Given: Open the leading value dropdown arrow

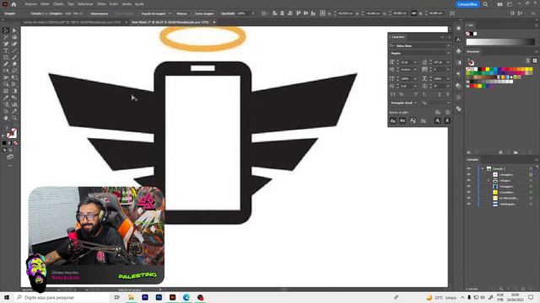Looking at the screenshot, I should 448,62.
